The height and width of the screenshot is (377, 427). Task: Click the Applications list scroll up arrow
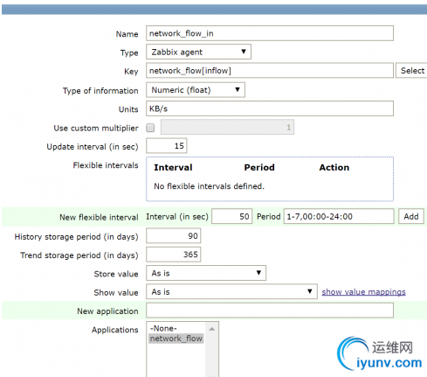211,329
